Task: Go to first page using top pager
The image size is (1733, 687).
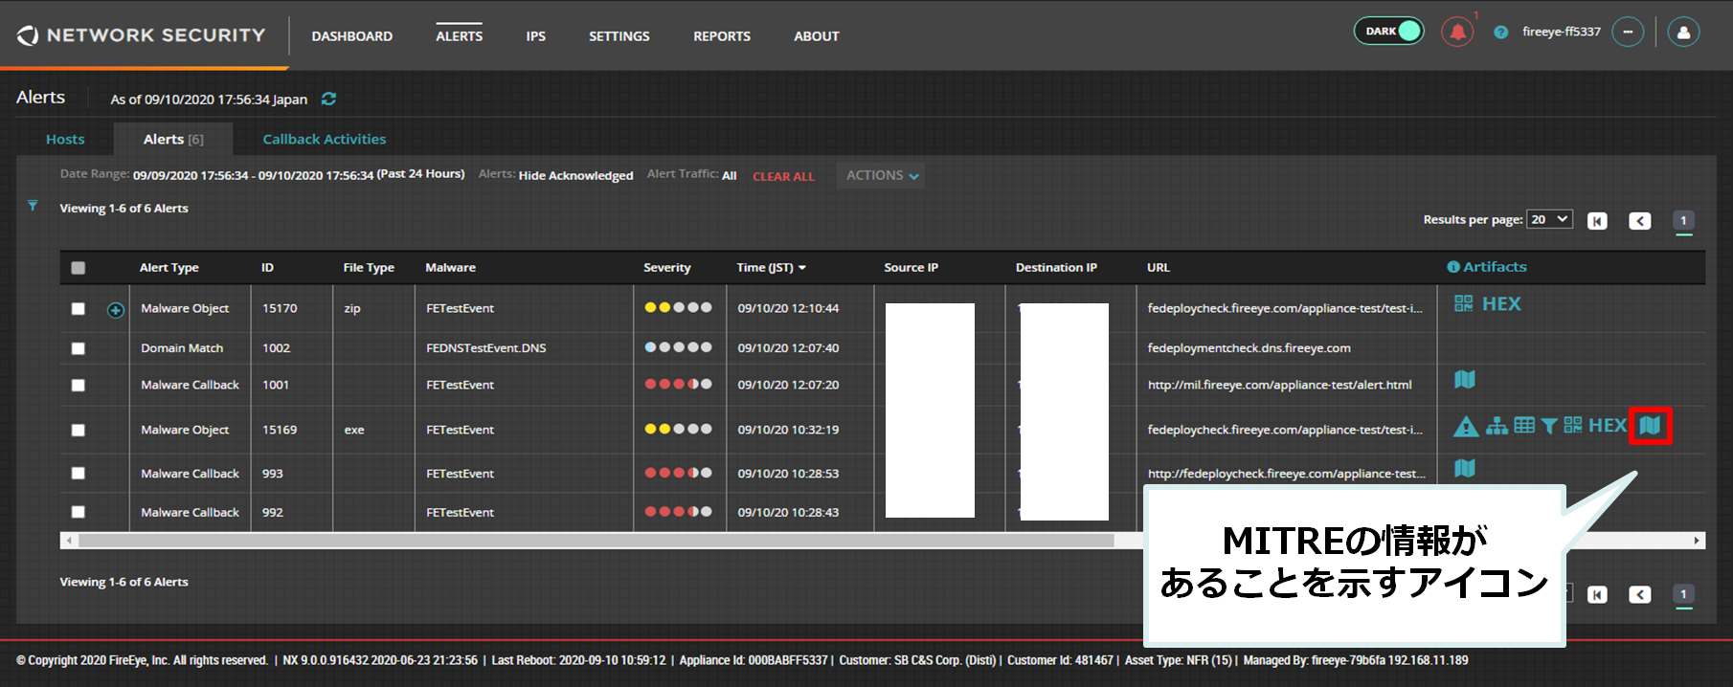Action: click(x=1597, y=221)
